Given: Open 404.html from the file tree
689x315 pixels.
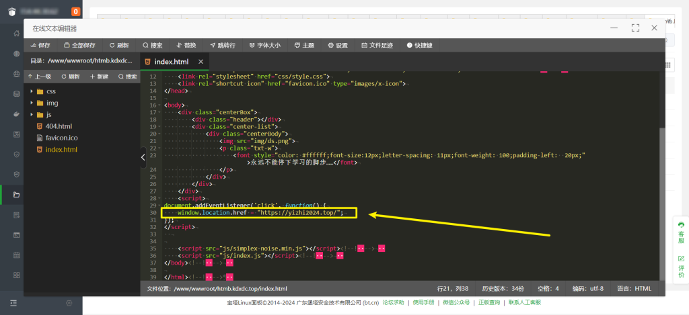Looking at the screenshot, I should (59, 126).
